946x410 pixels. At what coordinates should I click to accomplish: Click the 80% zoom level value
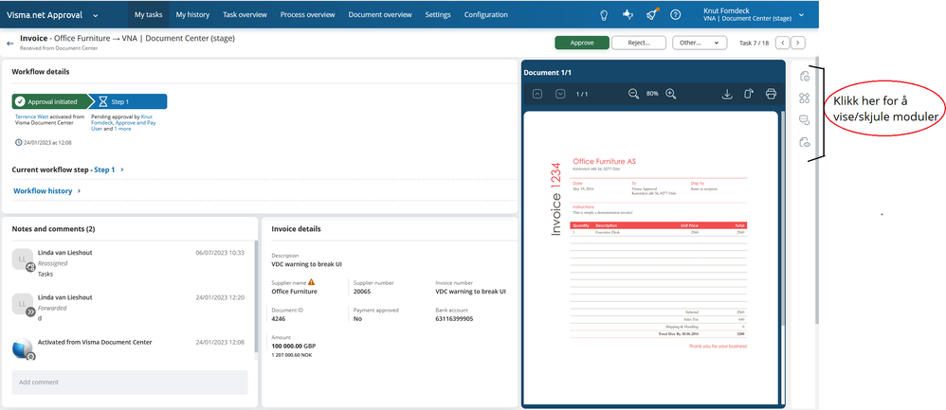652,94
